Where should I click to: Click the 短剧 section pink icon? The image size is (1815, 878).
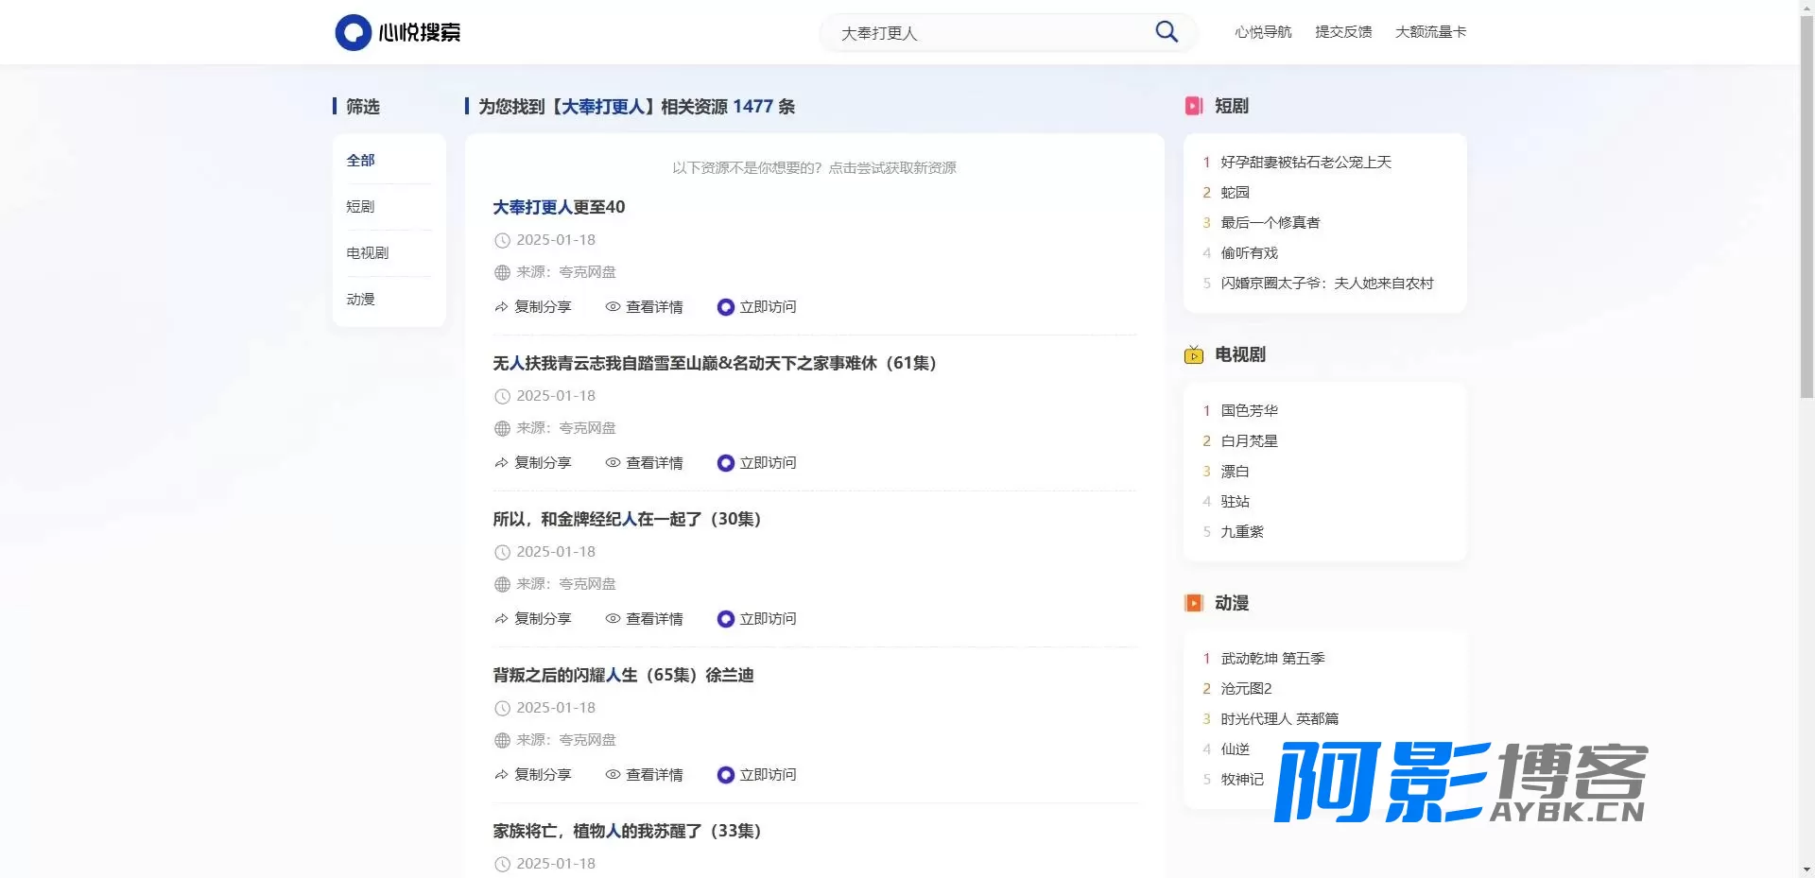click(1194, 106)
